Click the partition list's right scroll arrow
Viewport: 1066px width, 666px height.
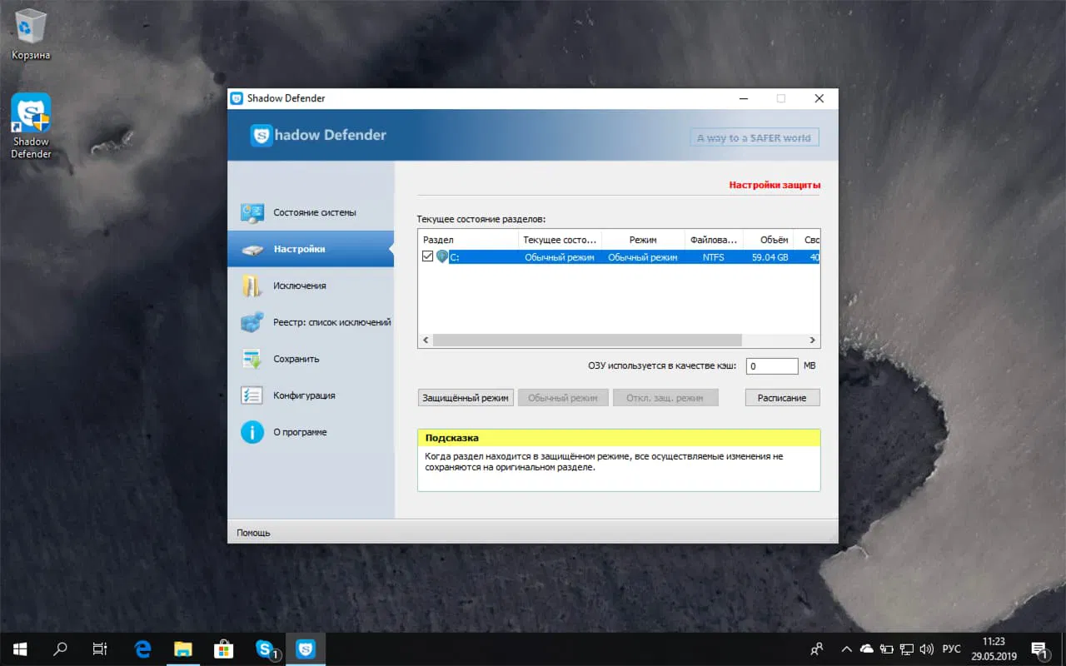(813, 340)
